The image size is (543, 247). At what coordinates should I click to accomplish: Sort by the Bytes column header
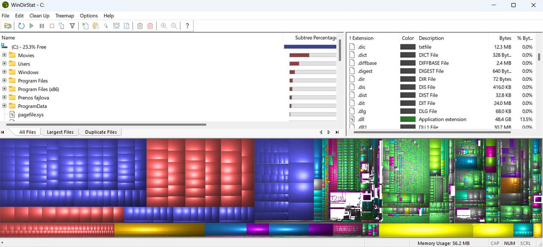(505, 38)
